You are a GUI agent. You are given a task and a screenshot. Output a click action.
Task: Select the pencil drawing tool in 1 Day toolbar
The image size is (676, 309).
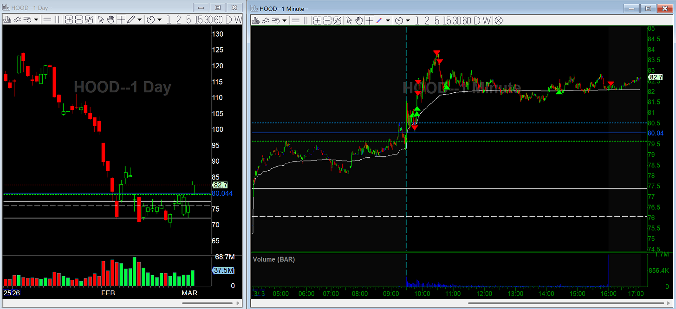(x=131, y=19)
